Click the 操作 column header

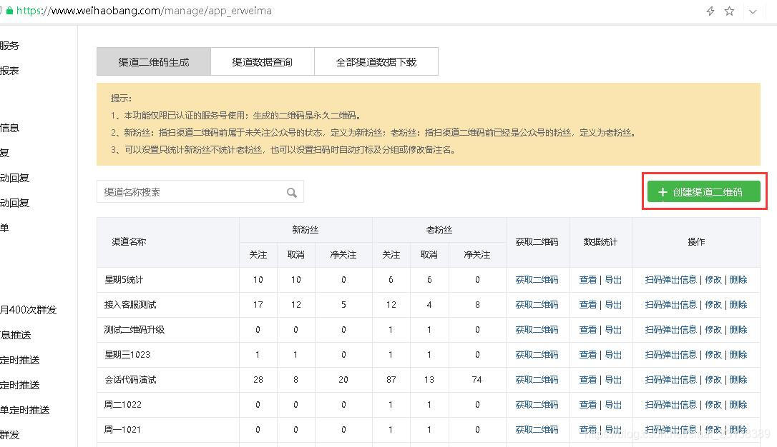point(696,242)
